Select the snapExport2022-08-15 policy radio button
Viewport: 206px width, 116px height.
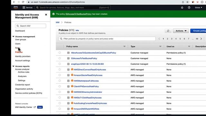click(60, 64)
